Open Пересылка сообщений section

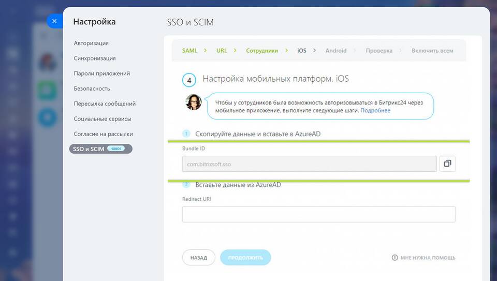[105, 103]
